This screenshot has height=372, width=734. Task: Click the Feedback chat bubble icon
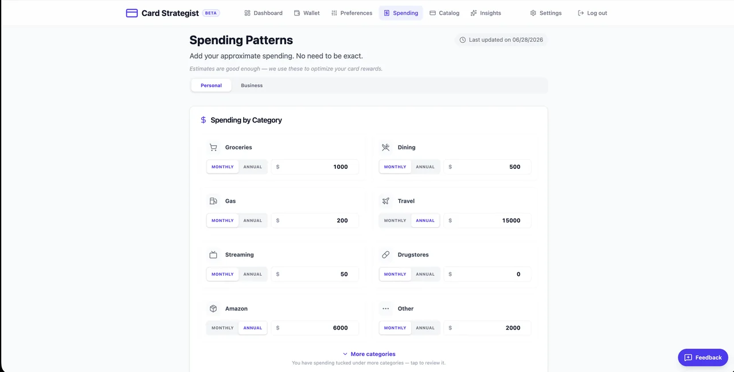[688, 358]
